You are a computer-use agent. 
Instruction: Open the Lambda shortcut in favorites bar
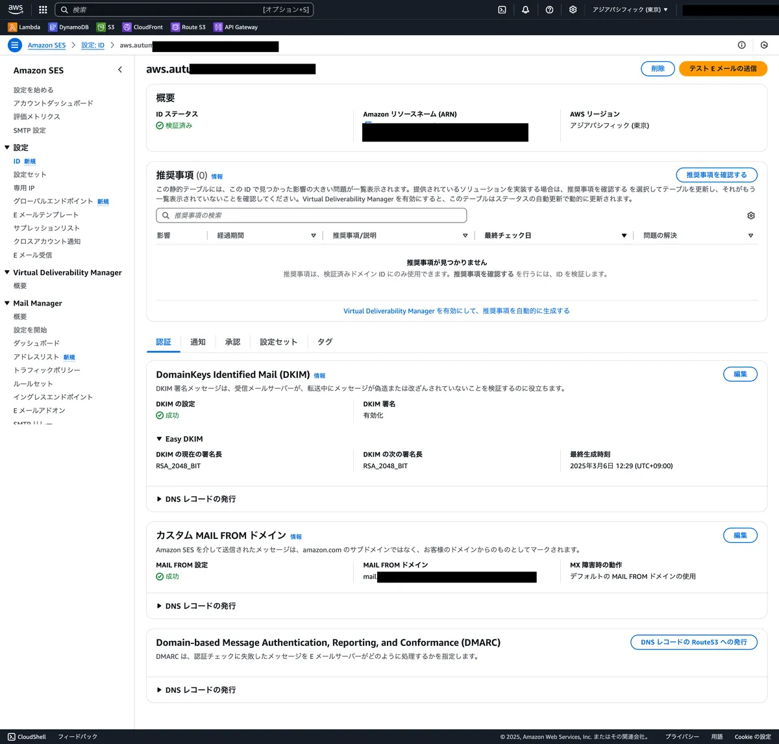point(24,27)
